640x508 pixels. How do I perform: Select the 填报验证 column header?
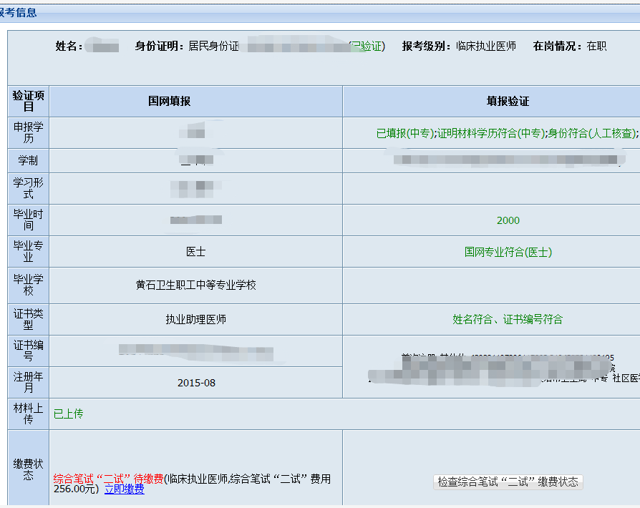click(508, 102)
